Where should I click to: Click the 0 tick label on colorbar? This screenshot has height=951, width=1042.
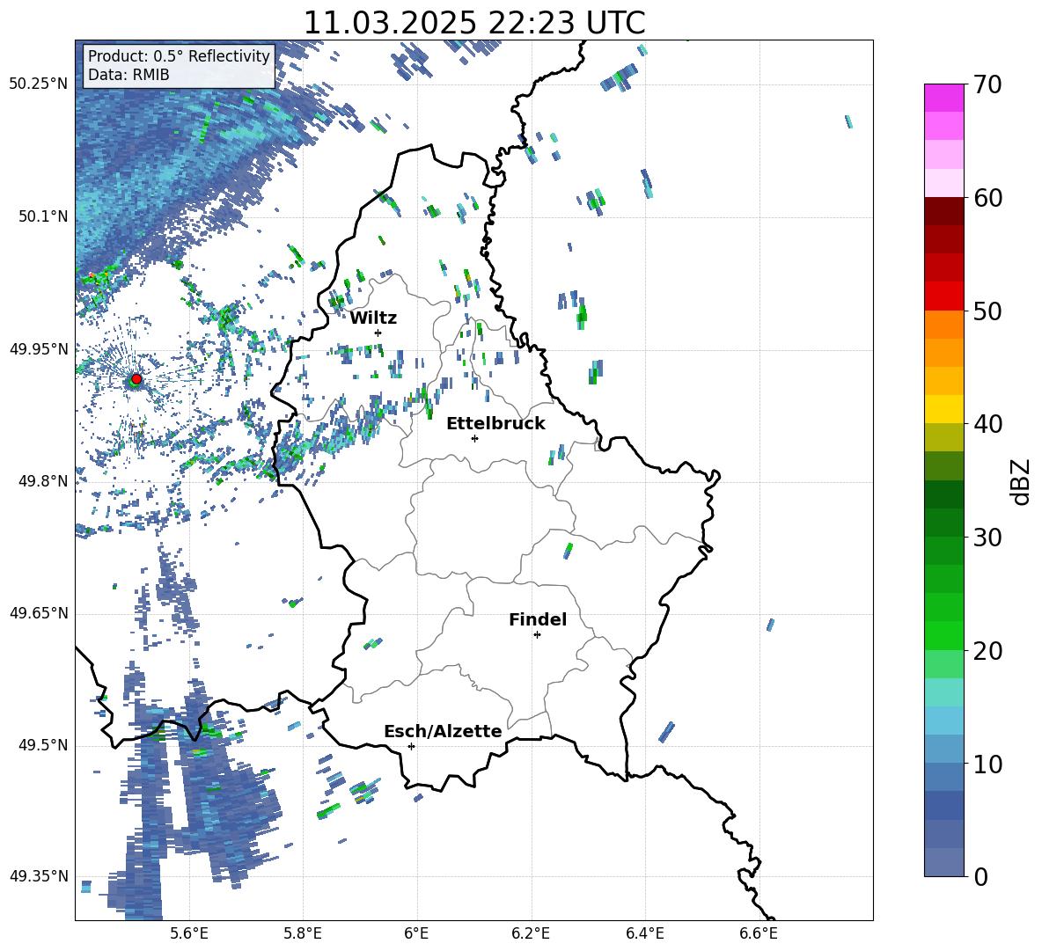(x=980, y=877)
